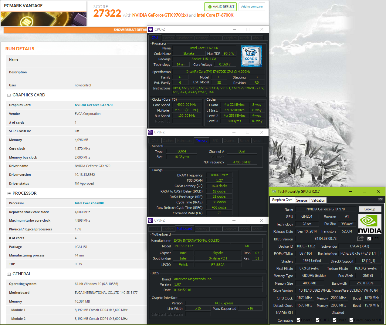Viewport: 386px width, 325px height.
Task: Collapse the GENERAL section
Action: (9, 274)
